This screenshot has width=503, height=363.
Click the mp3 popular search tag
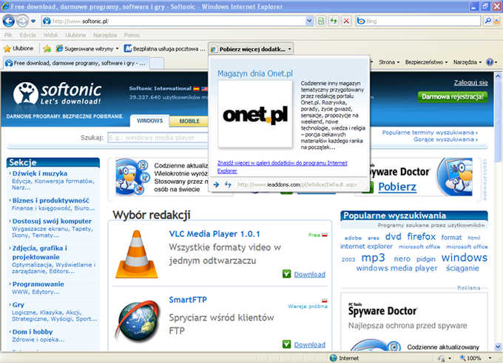(373, 258)
